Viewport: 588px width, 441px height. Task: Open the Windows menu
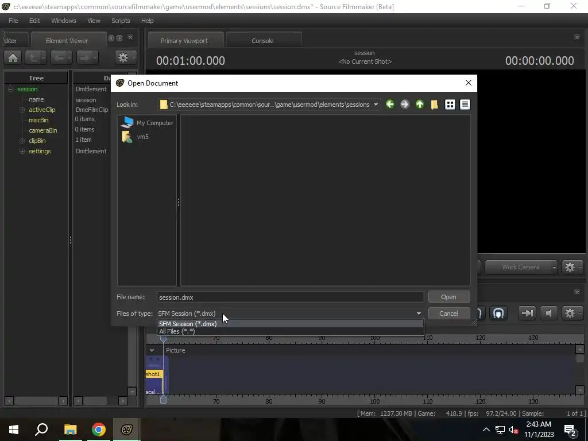pos(63,21)
